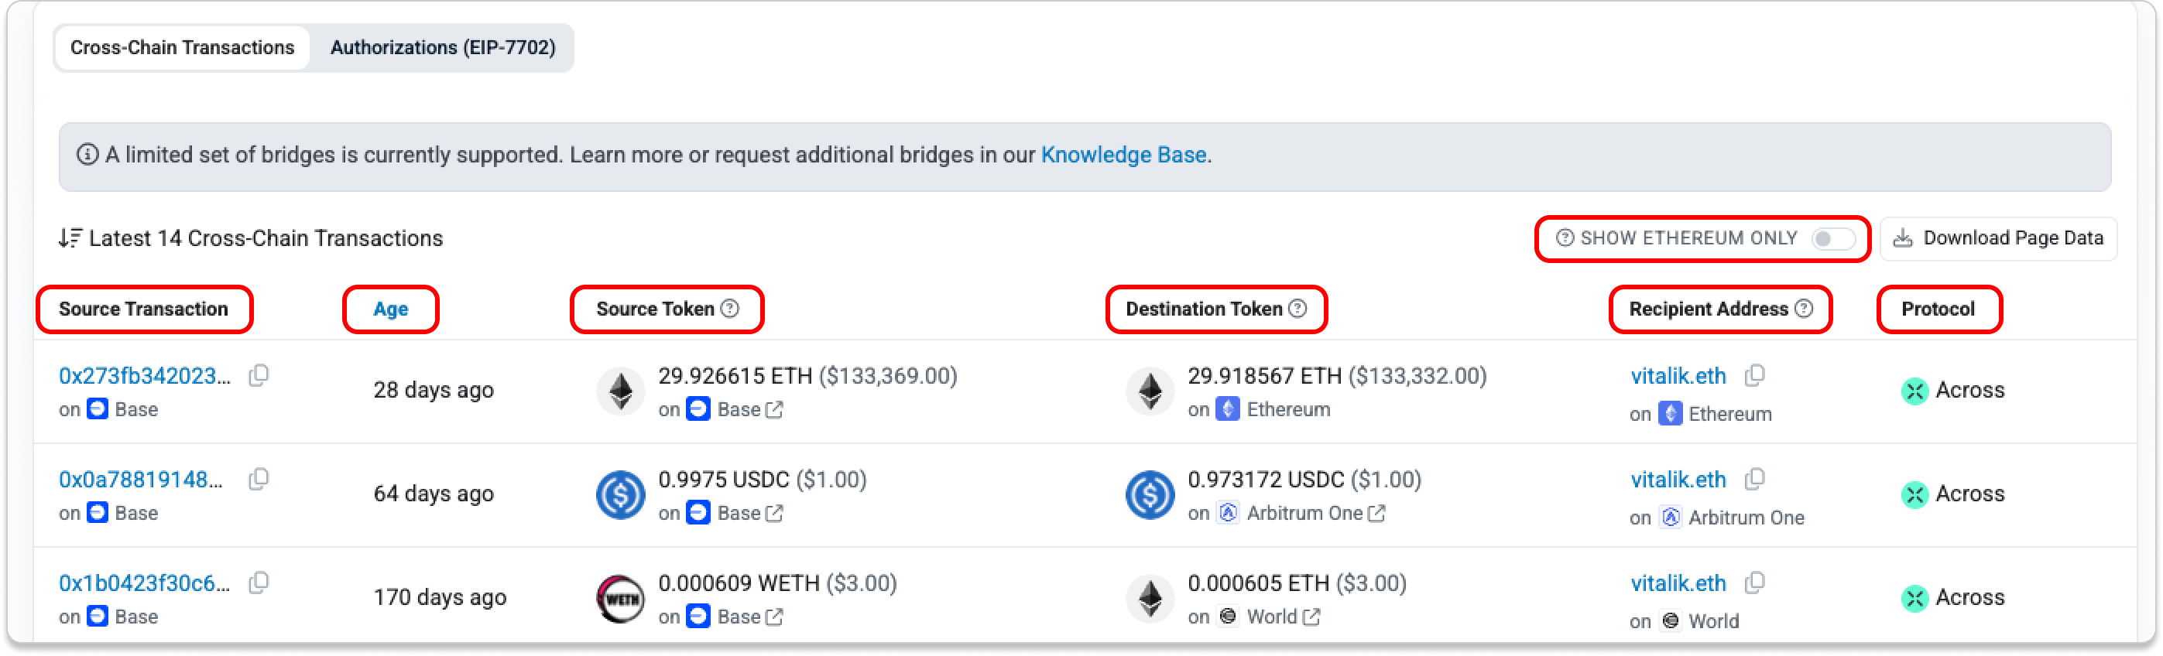Click sort icon beside Latest 14 Cross-Chain Transactions
The image size is (2163, 656).
tap(70, 238)
